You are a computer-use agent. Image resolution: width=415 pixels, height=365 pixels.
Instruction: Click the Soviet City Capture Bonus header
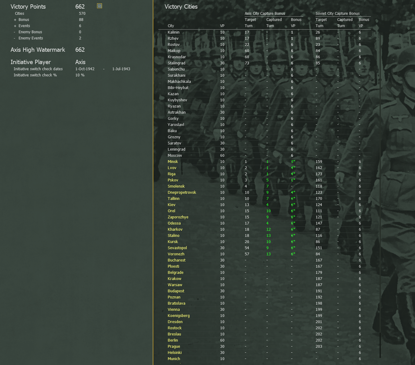(338, 14)
